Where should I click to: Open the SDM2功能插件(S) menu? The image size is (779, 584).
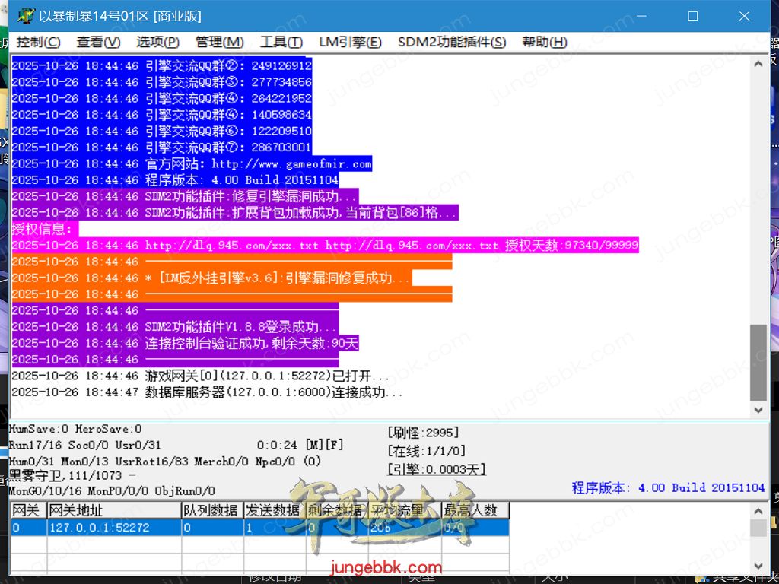pos(451,43)
